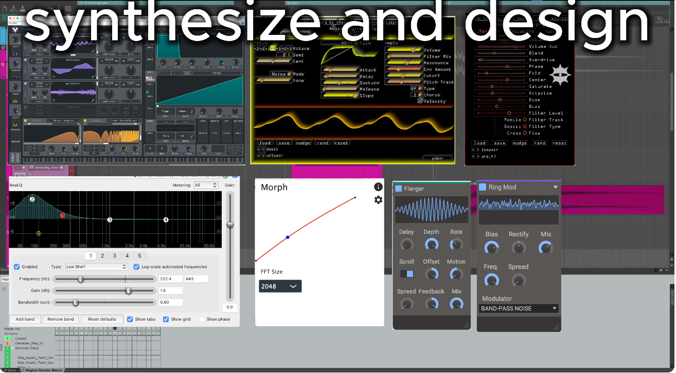Click the ReaEQ Bandwidth (oct) slider

[x=104, y=302]
